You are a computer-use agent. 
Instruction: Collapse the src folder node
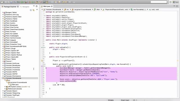[x=5, y=80]
